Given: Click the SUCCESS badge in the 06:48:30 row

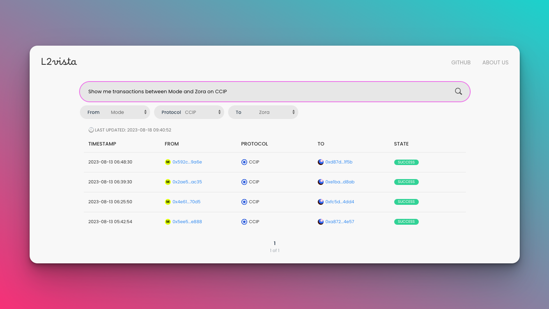Looking at the screenshot, I should coord(406,162).
